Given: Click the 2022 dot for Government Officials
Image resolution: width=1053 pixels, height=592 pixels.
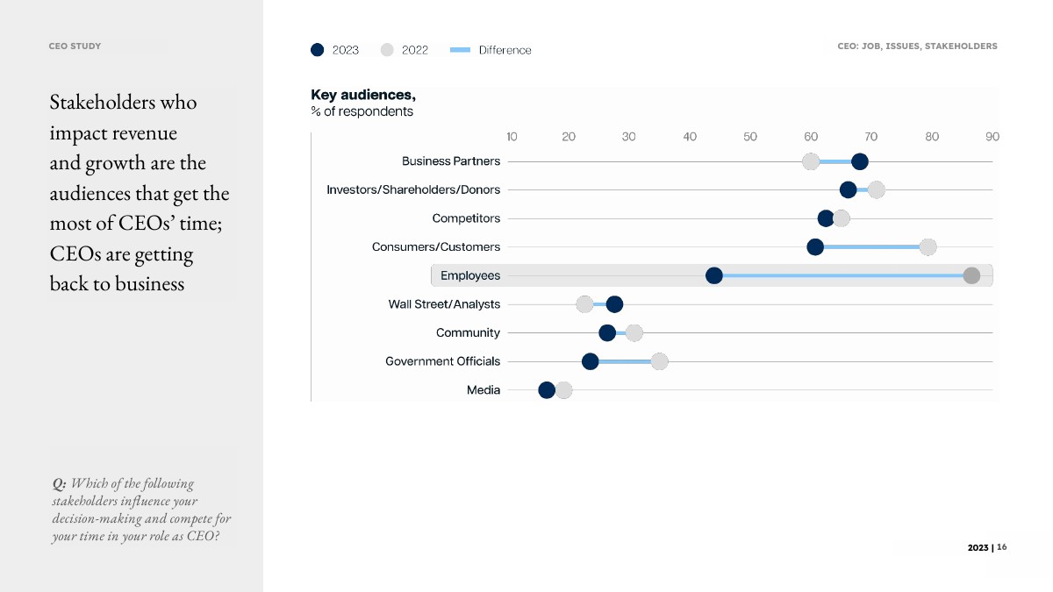Looking at the screenshot, I should pos(659,361).
